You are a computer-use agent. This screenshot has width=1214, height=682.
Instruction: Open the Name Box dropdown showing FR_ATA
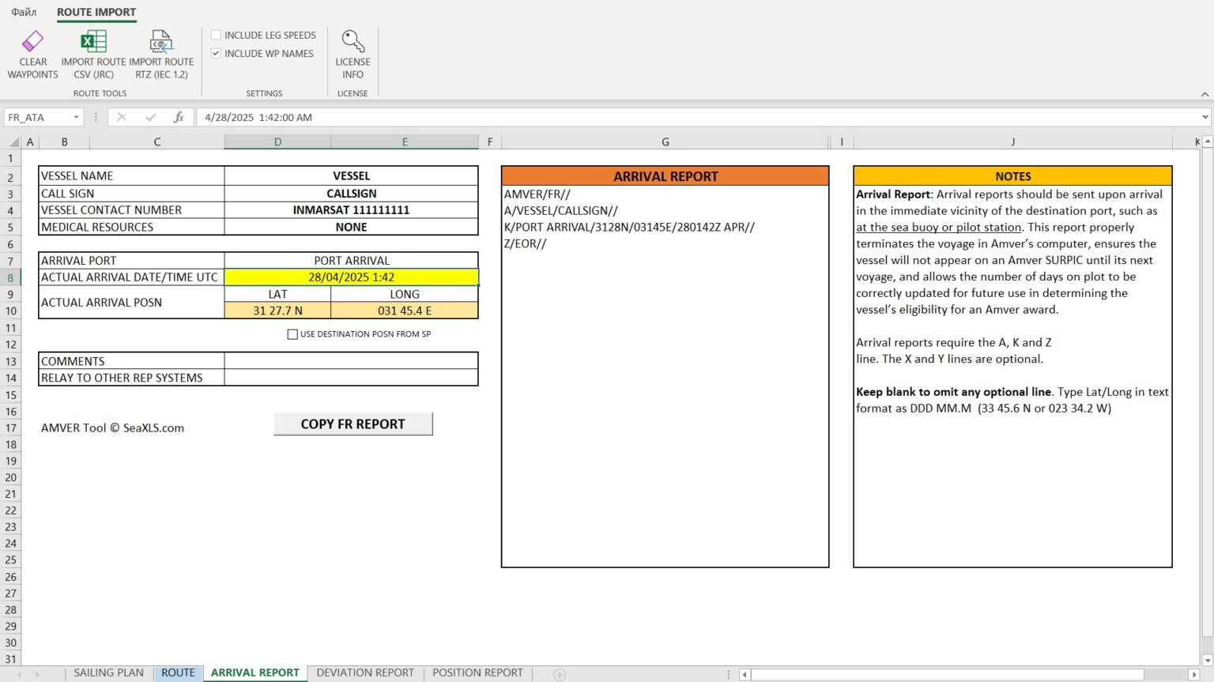point(75,116)
